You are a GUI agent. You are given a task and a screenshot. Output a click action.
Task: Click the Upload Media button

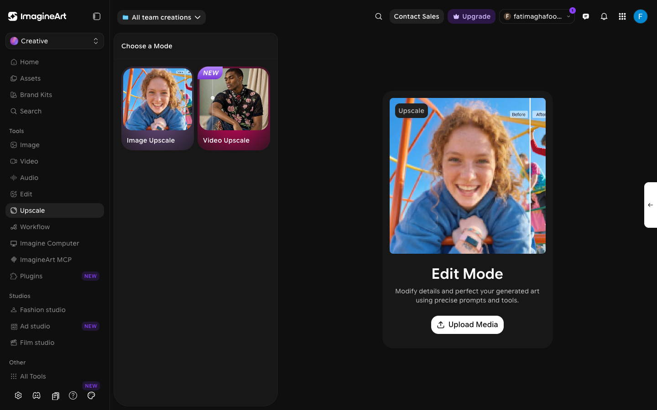[467, 325]
